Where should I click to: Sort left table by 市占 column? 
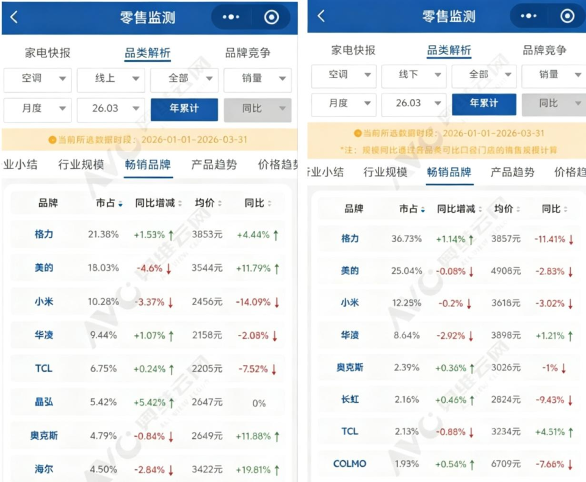pos(109,203)
